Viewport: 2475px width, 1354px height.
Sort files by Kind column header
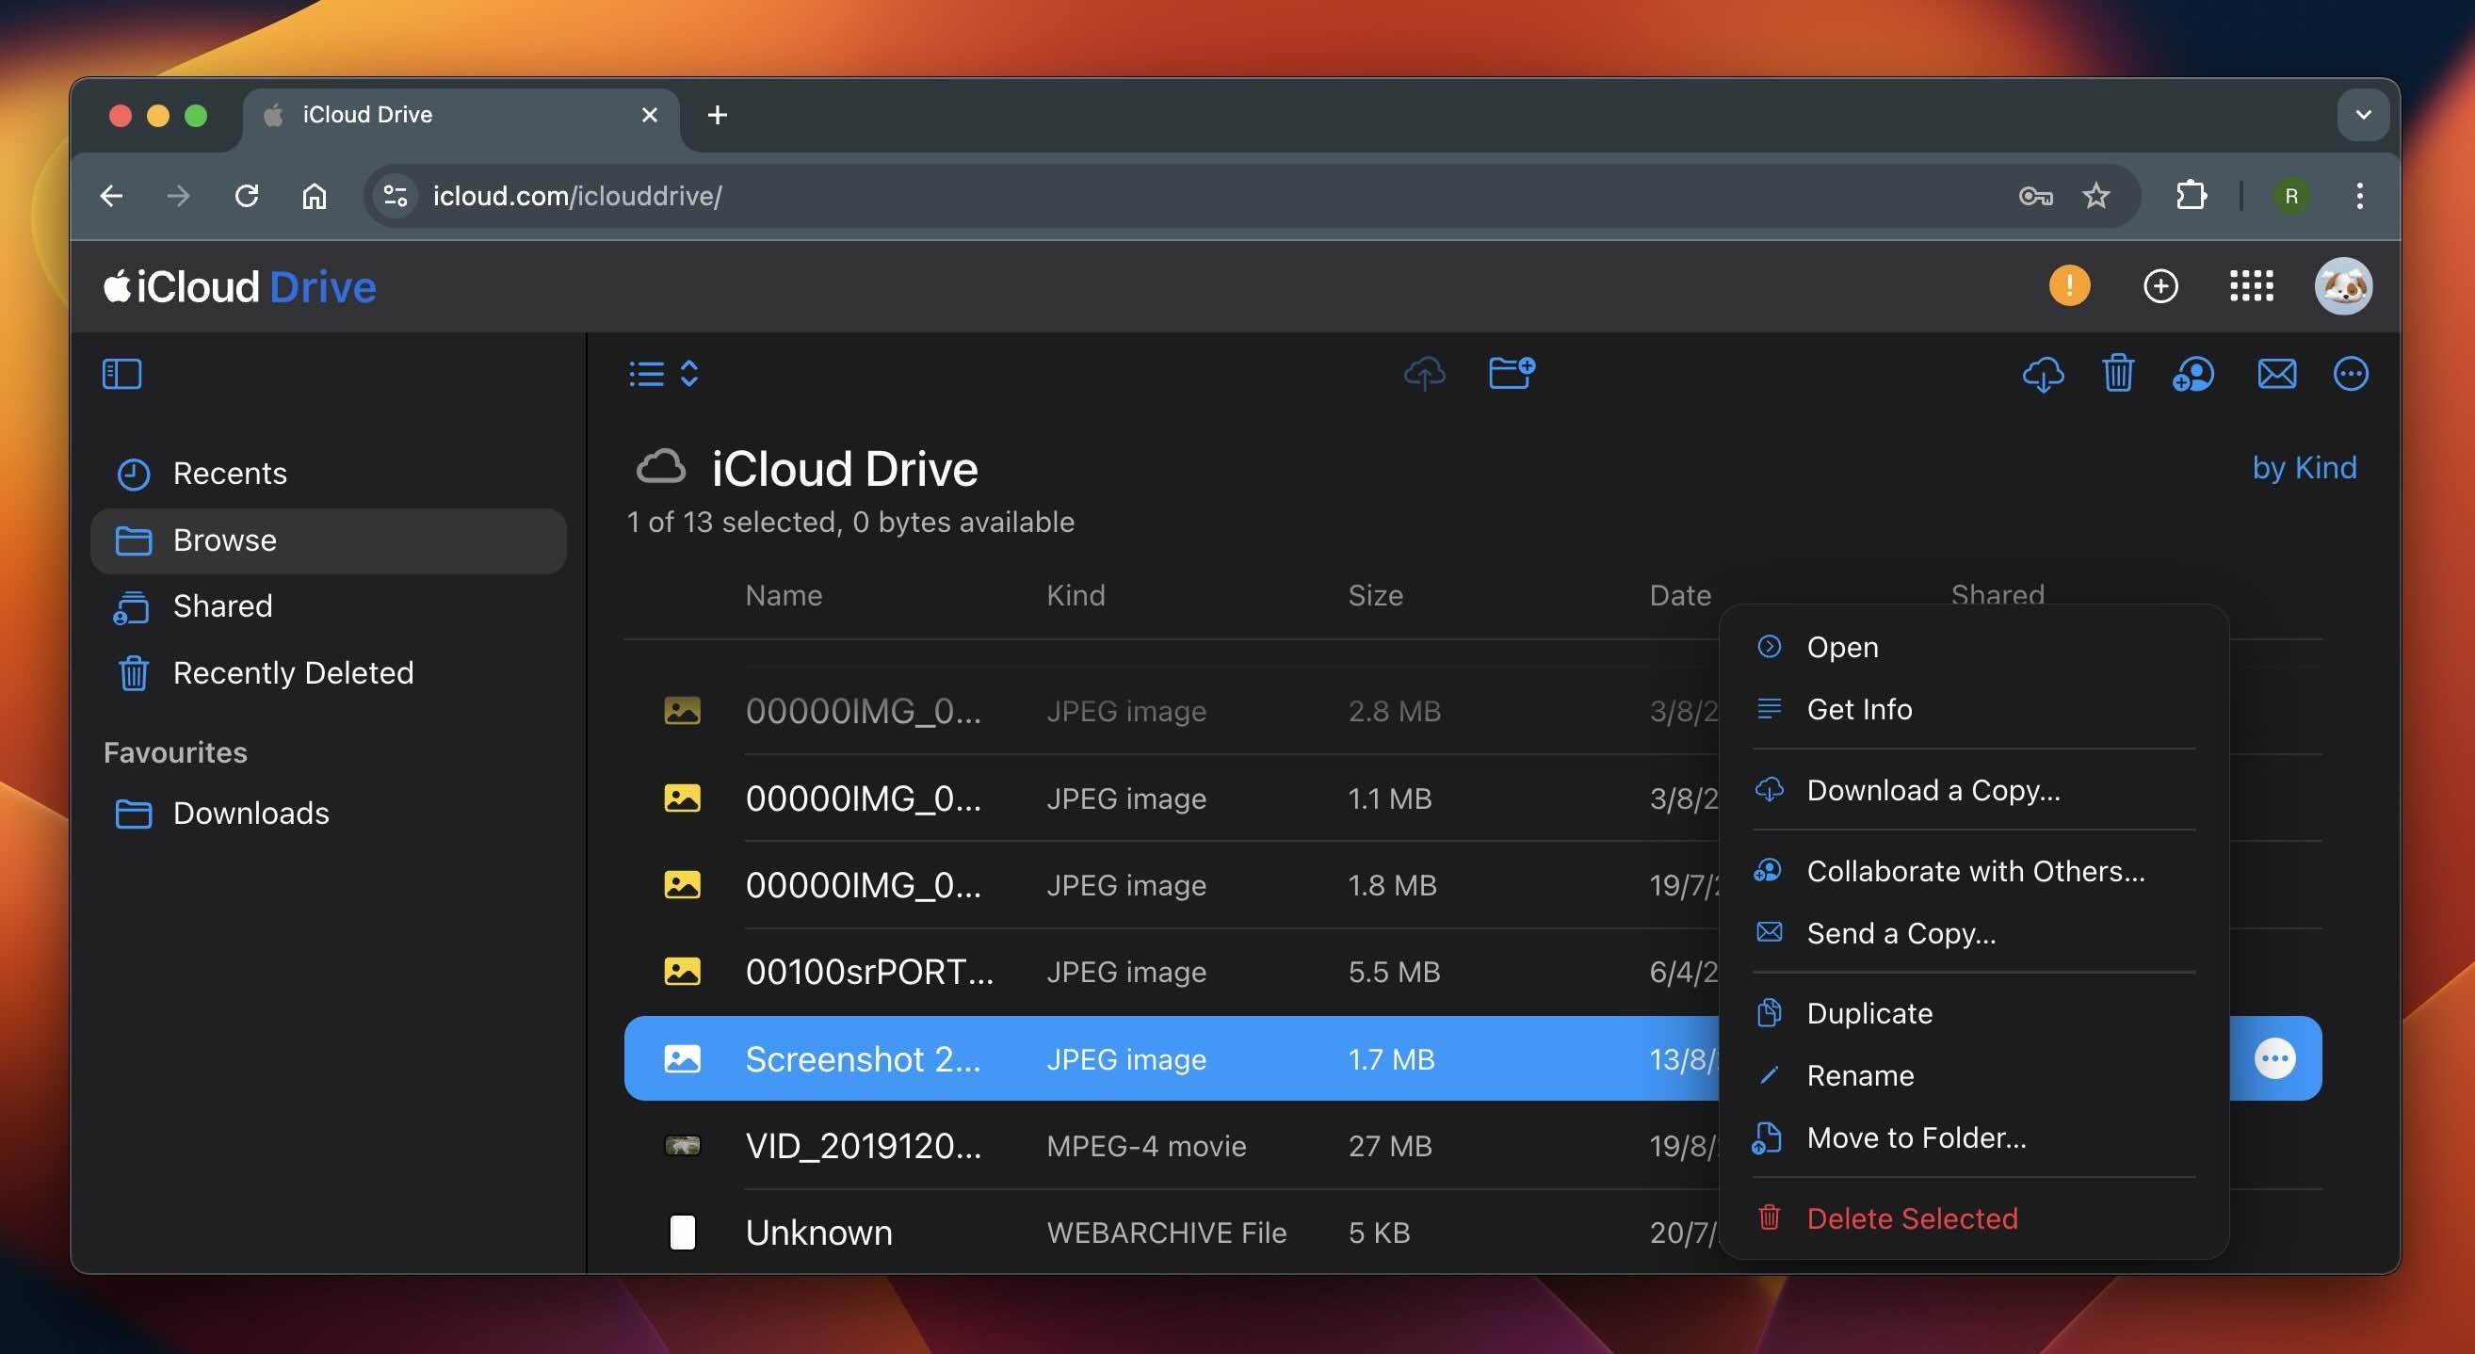click(1076, 595)
